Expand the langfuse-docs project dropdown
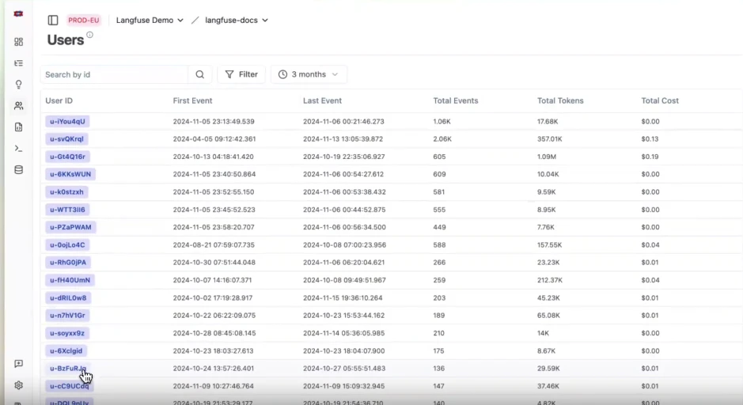 click(237, 21)
